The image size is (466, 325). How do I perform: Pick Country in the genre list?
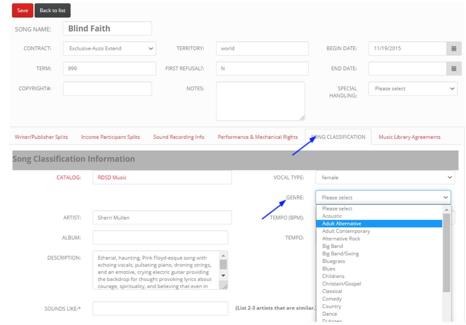(x=332, y=306)
